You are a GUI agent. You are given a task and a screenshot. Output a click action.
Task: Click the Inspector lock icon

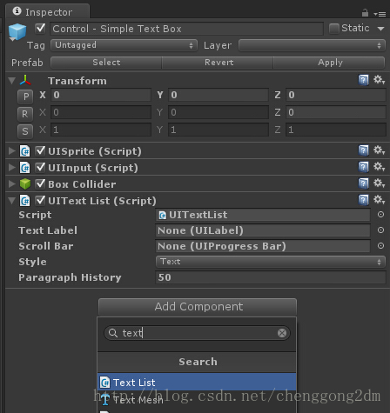tap(365, 13)
